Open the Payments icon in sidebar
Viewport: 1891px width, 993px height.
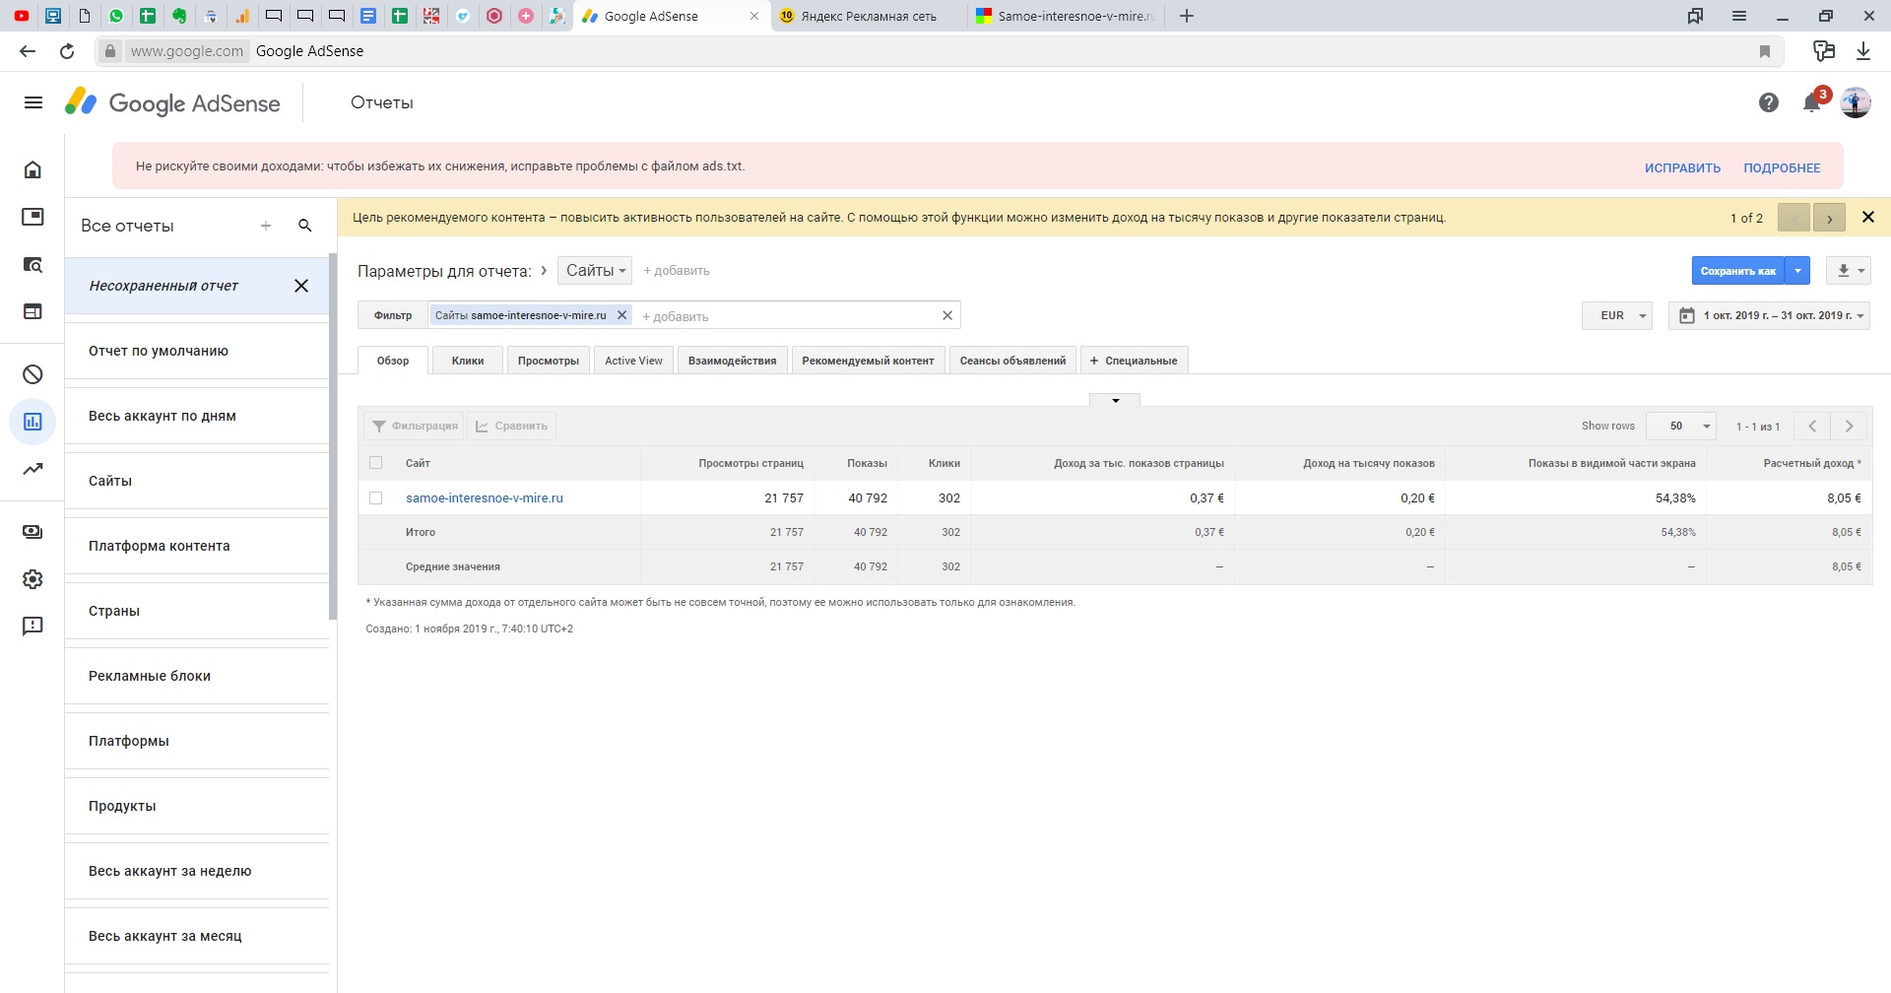click(x=33, y=532)
